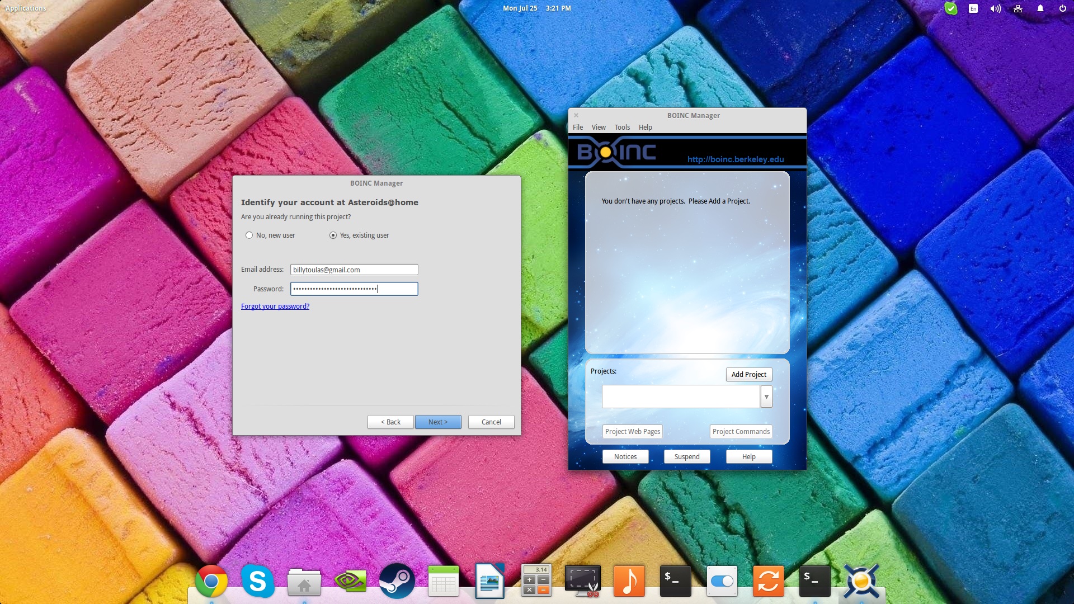Select the 'Yes, existing user' radio button
This screenshot has height=604, width=1074.
pyautogui.click(x=359, y=235)
